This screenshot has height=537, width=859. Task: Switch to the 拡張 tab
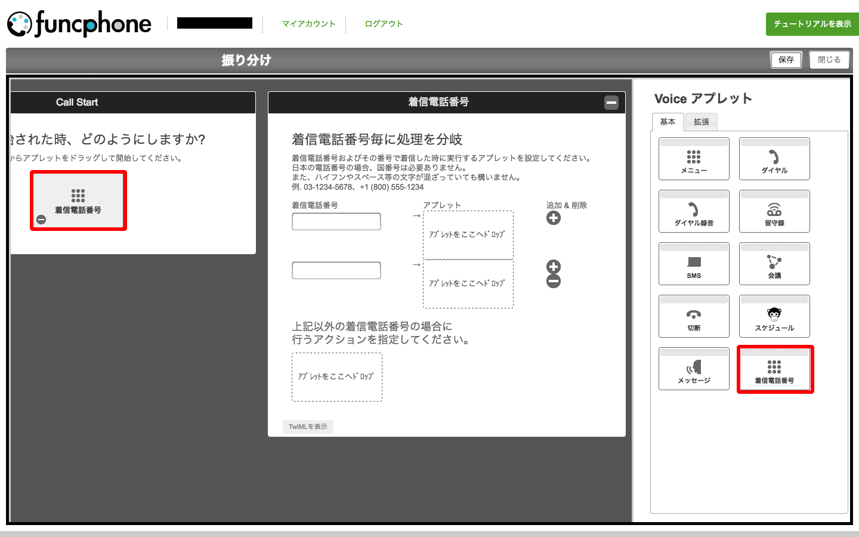click(702, 122)
